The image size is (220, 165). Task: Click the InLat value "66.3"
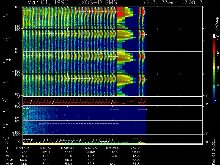(x=68, y=160)
